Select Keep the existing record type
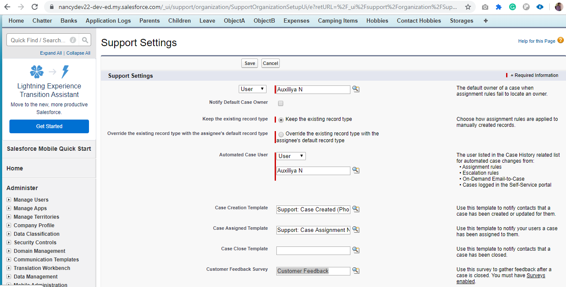 tap(281, 119)
